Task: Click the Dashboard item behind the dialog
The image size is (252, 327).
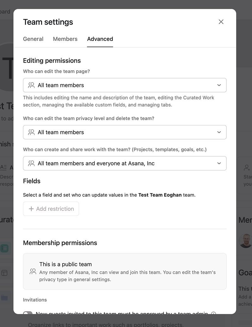Action: (x=5, y=11)
